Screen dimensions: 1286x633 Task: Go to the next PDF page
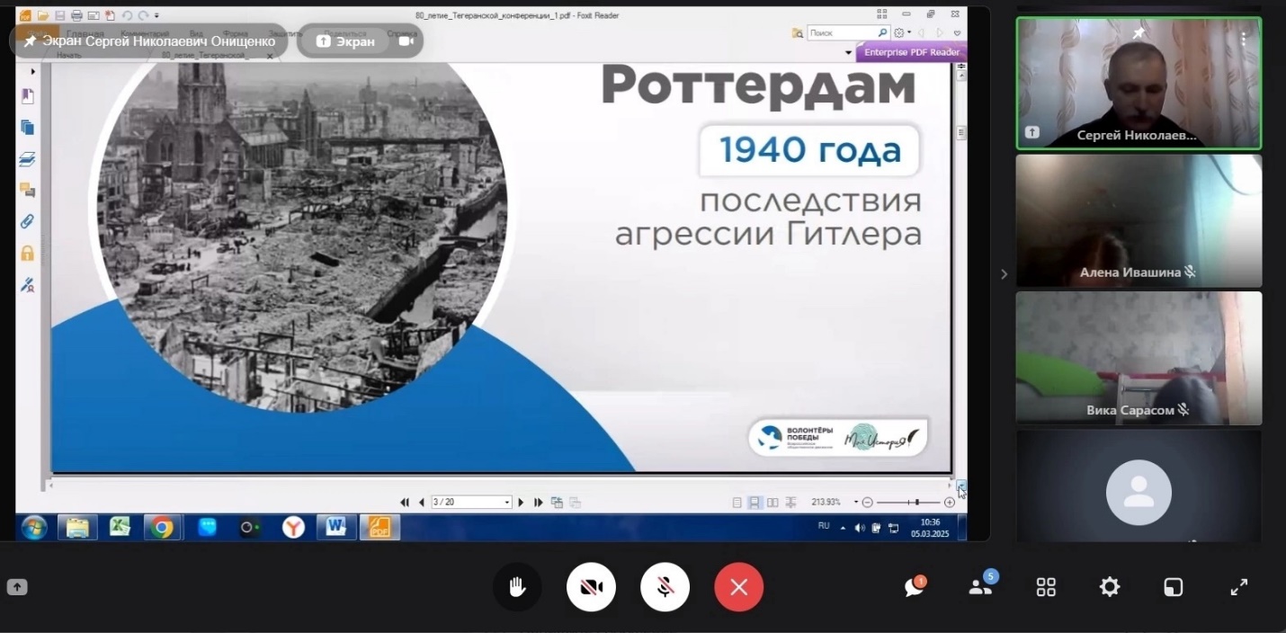[522, 503]
